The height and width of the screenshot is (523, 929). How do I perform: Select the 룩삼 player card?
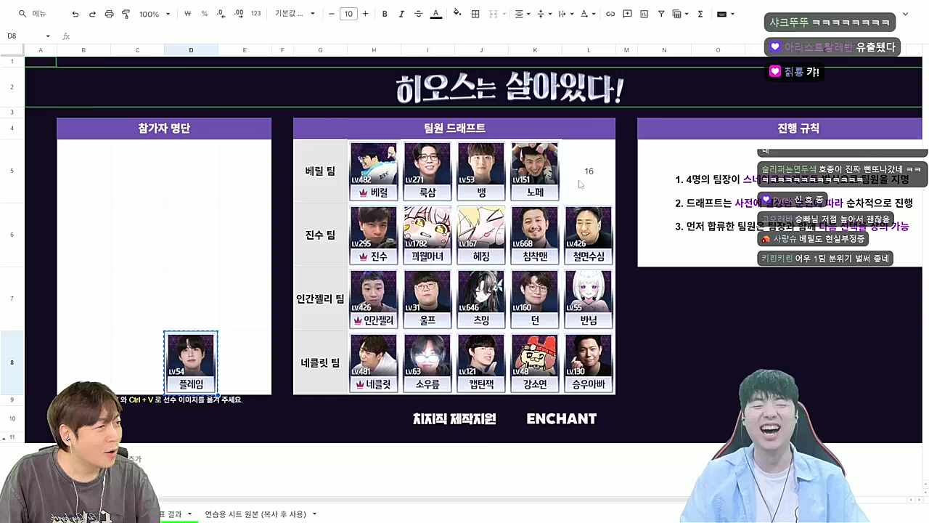427,171
